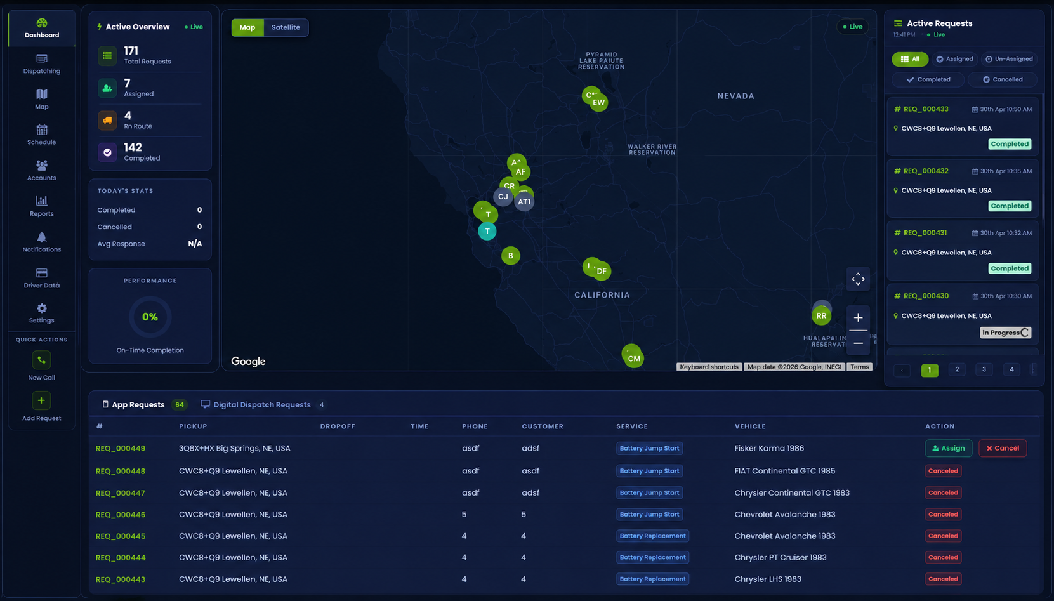Click the 0% on-time performance ring

click(x=150, y=317)
